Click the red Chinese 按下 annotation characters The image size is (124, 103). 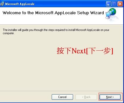tap(64, 51)
